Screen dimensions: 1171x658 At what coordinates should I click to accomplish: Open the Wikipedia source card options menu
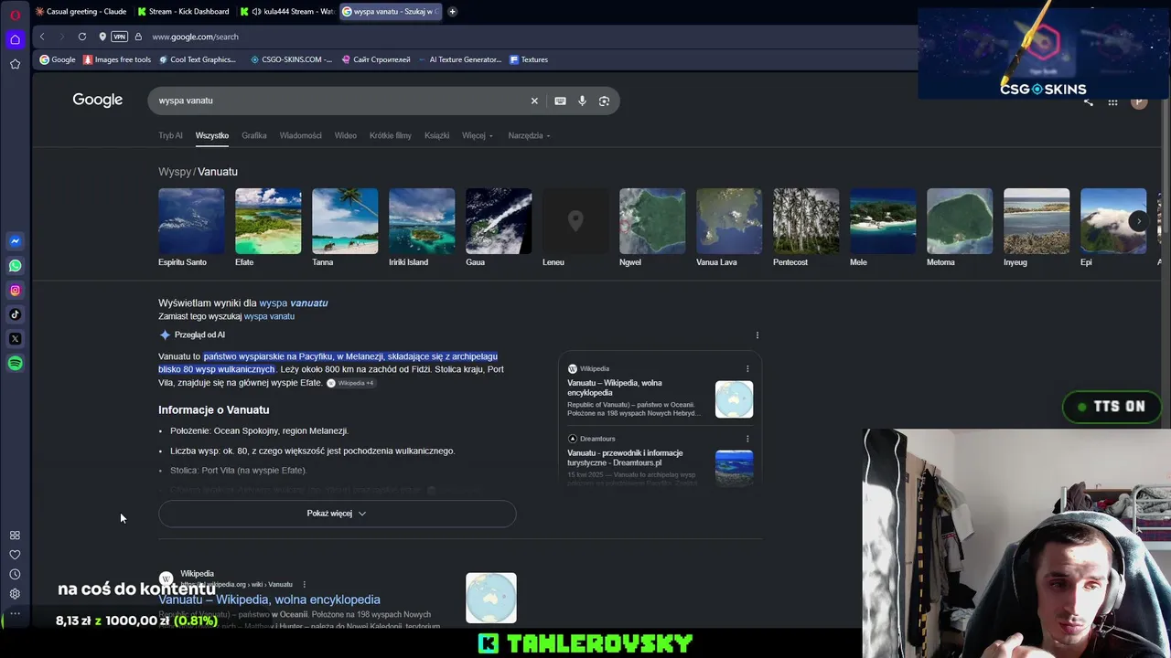pos(747,369)
